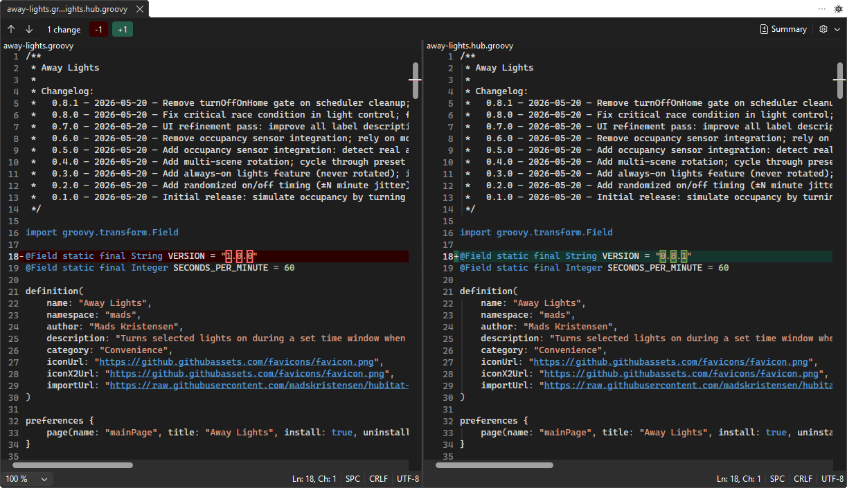Click SPC indicator in right pane status bar
Screen dimensions: 847x488
[777, 479]
